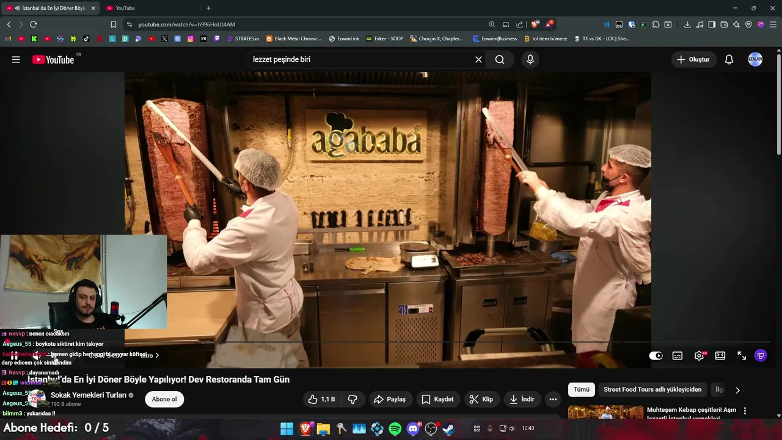Download video with İndir button

click(522, 399)
